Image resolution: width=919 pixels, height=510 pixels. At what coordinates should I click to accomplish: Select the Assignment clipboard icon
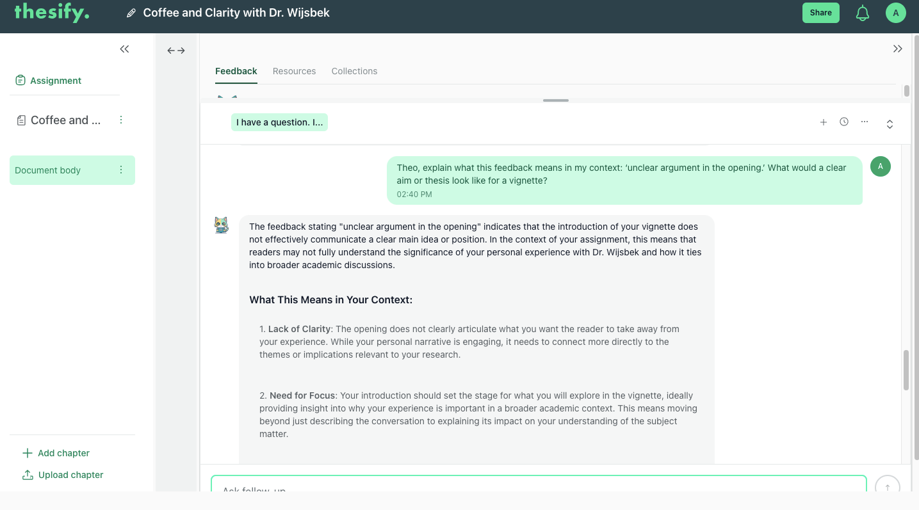coord(20,80)
